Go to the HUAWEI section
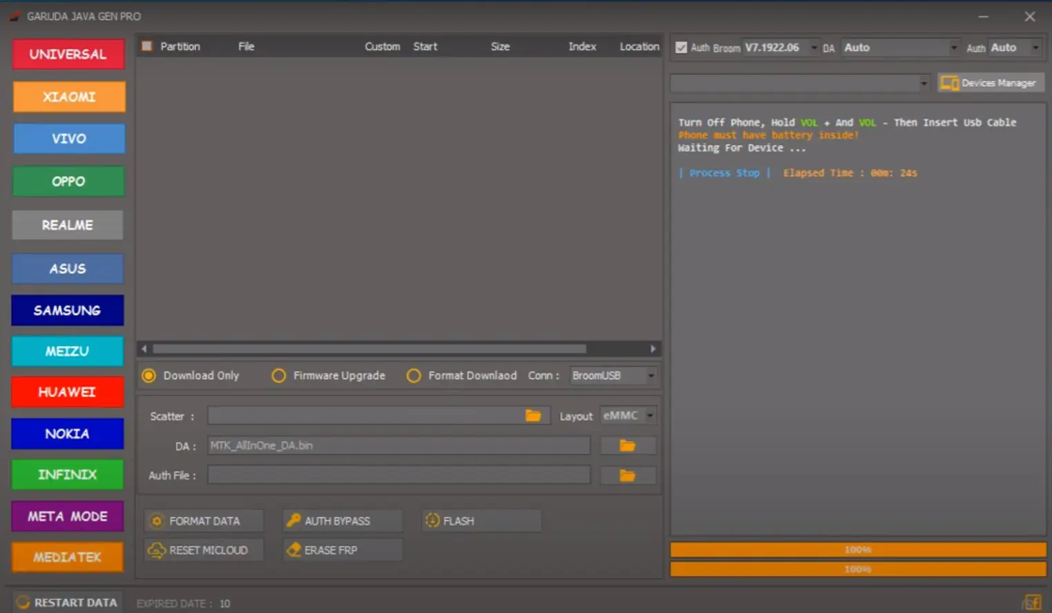This screenshot has width=1052, height=613. (x=68, y=392)
